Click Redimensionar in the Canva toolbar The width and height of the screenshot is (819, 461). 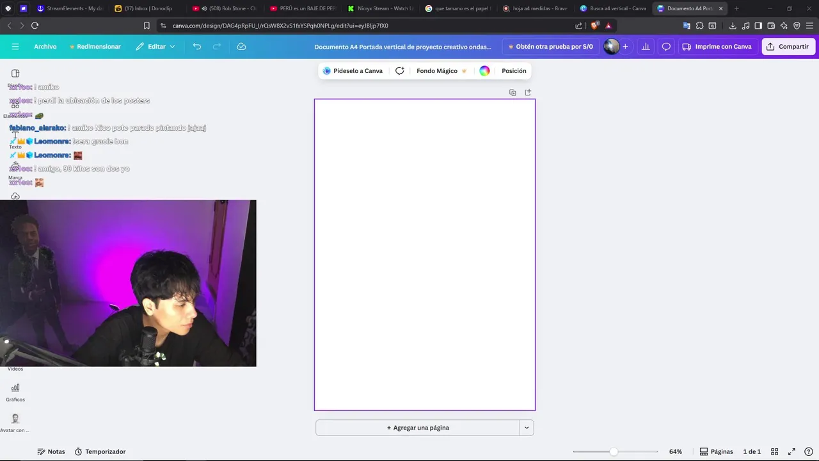pyautogui.click(x=95, y=47)
